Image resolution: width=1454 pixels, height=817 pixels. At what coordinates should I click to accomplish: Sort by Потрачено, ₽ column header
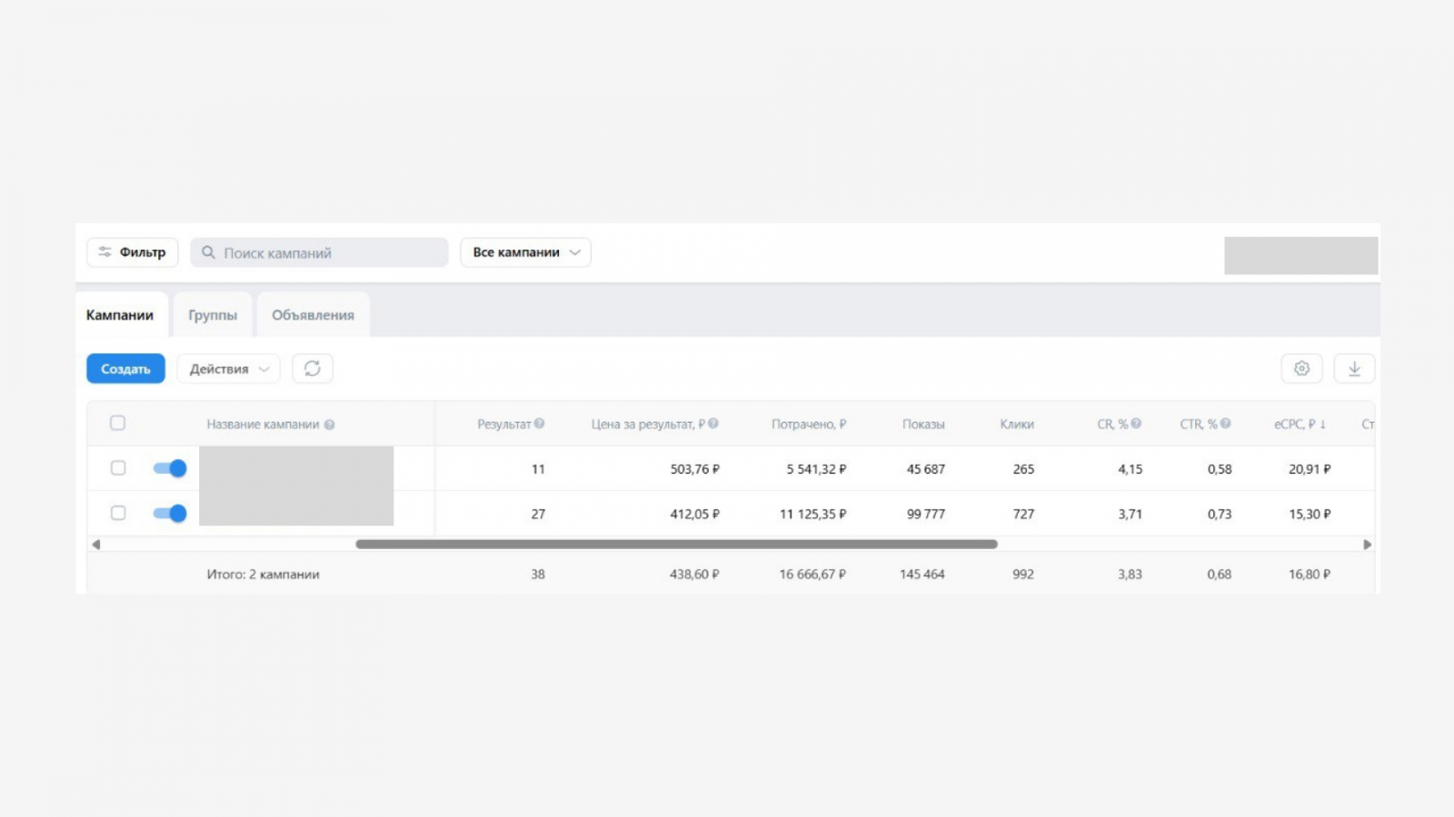[809, 424]
